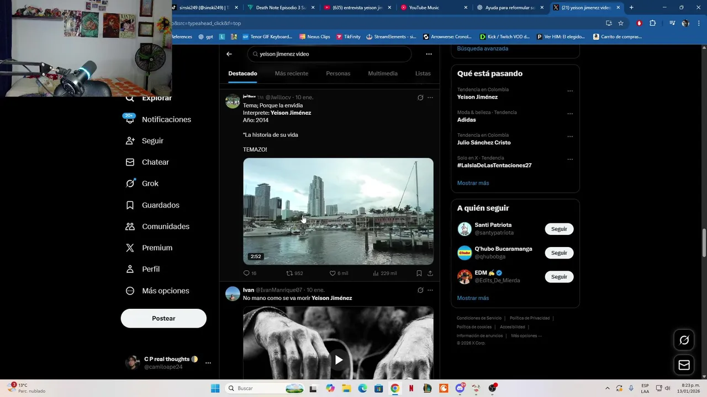The image size is (707, 397).
Task: Expand Más opciones in the sidebar
Action: tap(158, 291)
